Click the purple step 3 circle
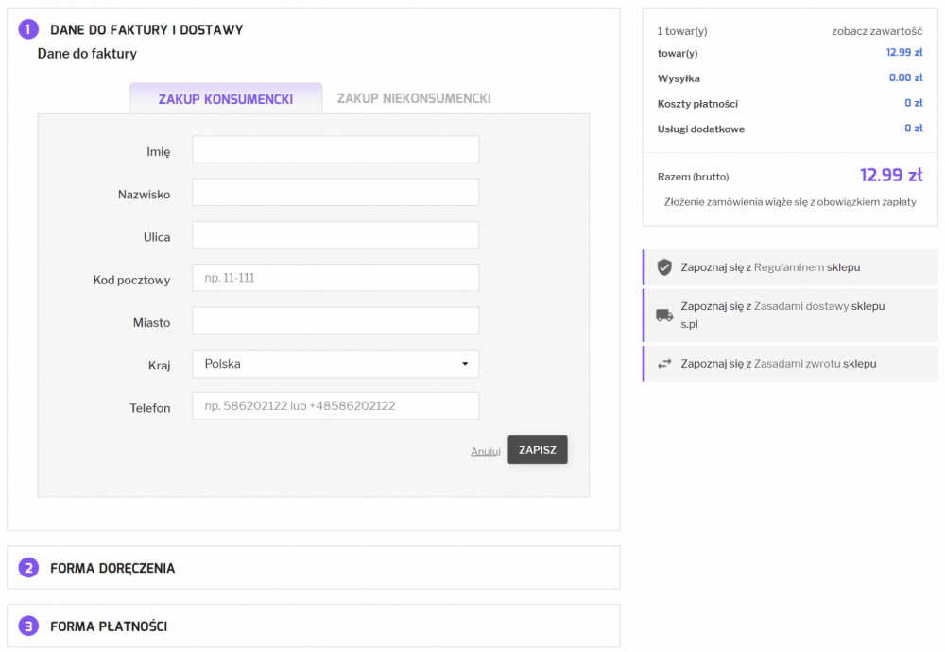Viewport: 945px width, 652px height. pos(29,626)
